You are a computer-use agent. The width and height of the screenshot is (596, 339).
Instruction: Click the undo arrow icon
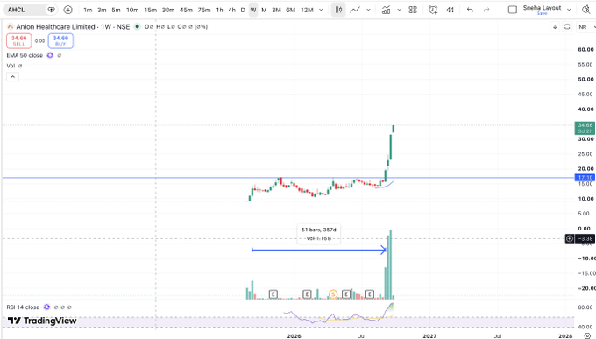point(470,10)
